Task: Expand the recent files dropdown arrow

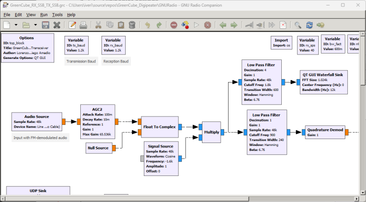Action: tap(35, 25)
